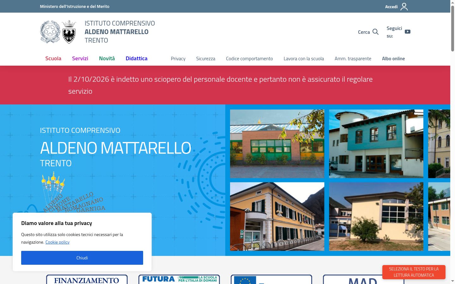Click the teal blue school building photo
Screen dimensions: 455x284
[376, 144]
